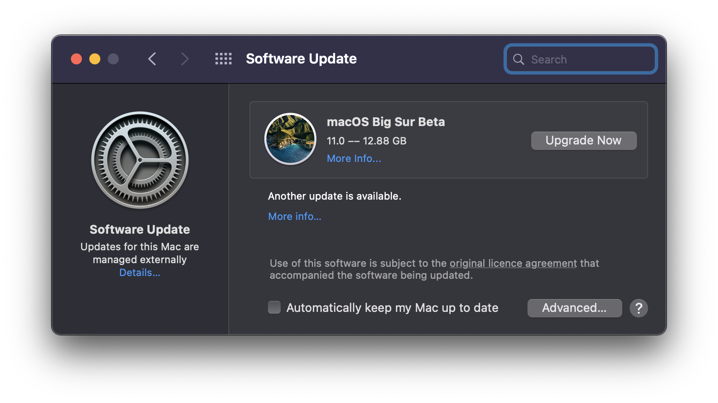
Task: Open the Advanced… options
Action: pyautogui.click(x=574, y=308)
